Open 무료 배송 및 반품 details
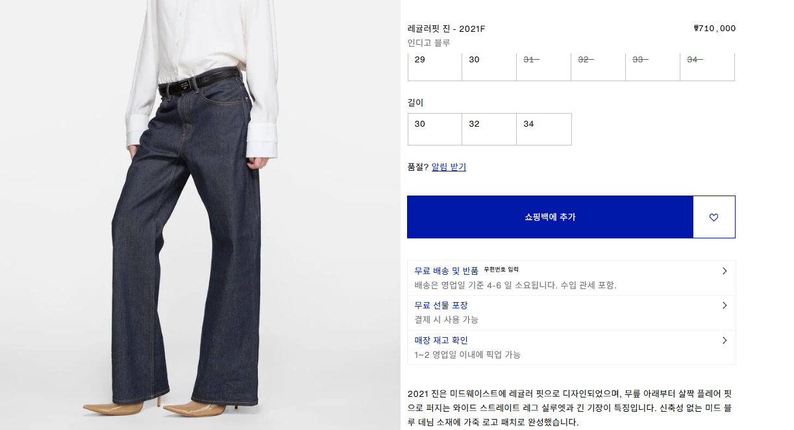The width and height of the screenshot is (794, 430). coord(571,277)
